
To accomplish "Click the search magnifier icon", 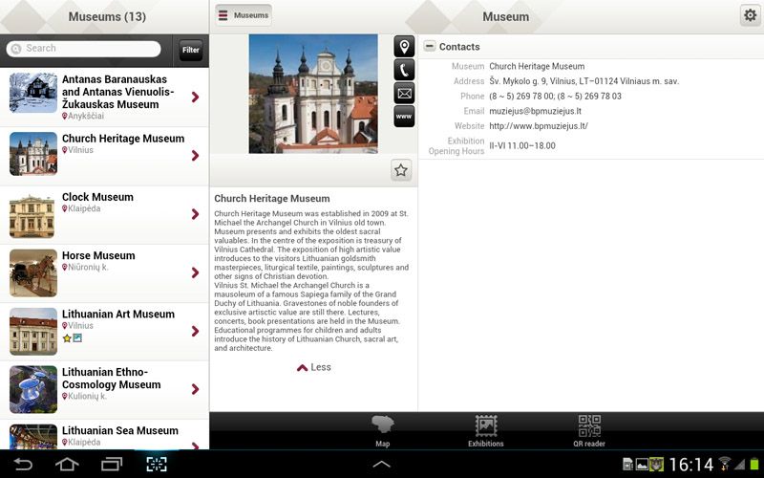I will click(x=16, y=49).
